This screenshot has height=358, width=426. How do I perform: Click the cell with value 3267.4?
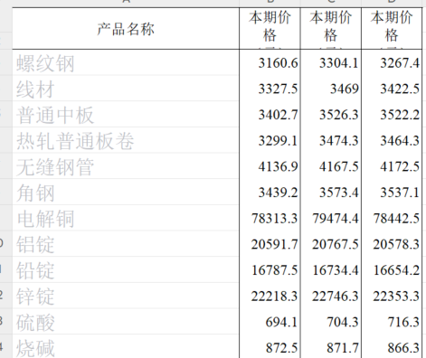point(392,62)
